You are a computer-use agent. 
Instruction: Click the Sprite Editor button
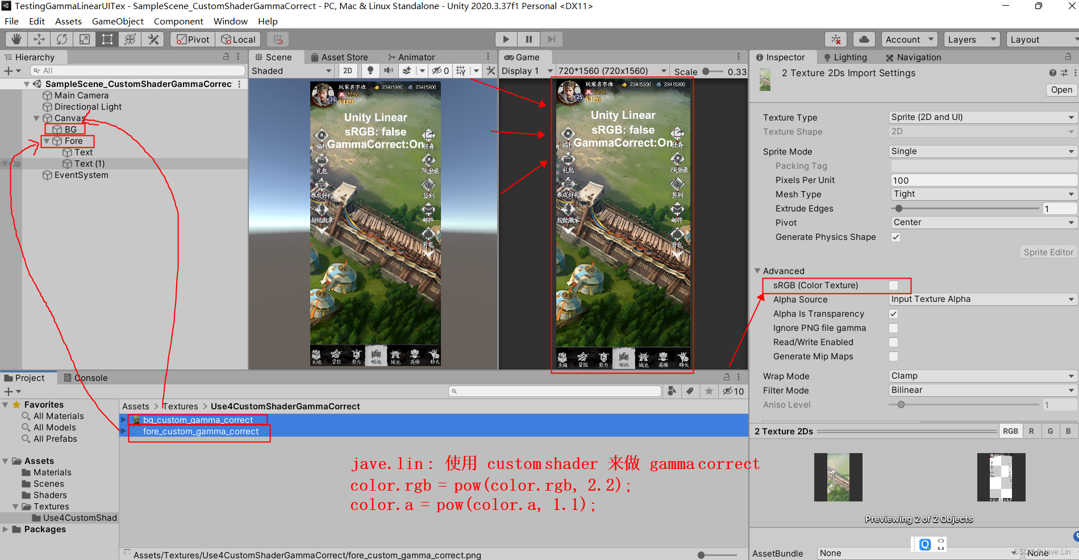point(1048,252)
